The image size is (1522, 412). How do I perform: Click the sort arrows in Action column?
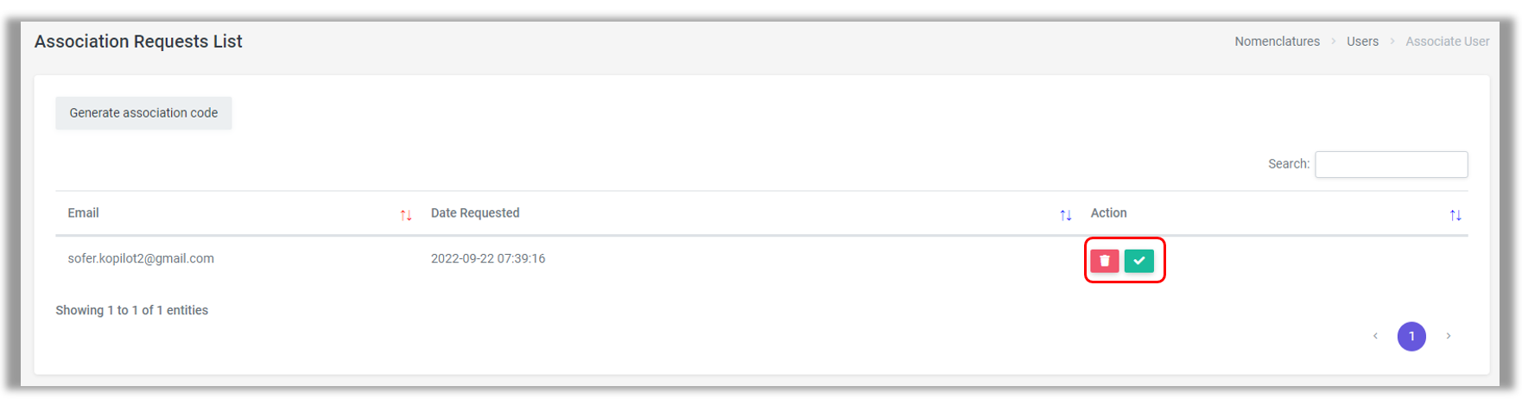click(1455, 215)
